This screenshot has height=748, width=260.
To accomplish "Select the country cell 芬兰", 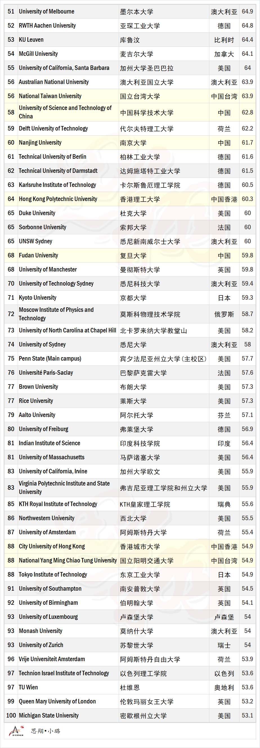I will pyautogui.click(x=224, y=415).
